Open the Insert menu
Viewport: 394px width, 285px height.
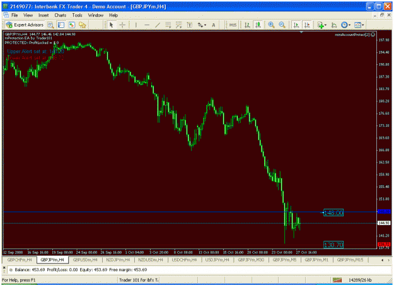tap(43, 15)
